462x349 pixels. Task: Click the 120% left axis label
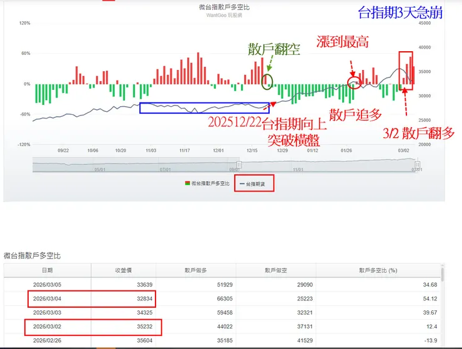coord(25,23)
